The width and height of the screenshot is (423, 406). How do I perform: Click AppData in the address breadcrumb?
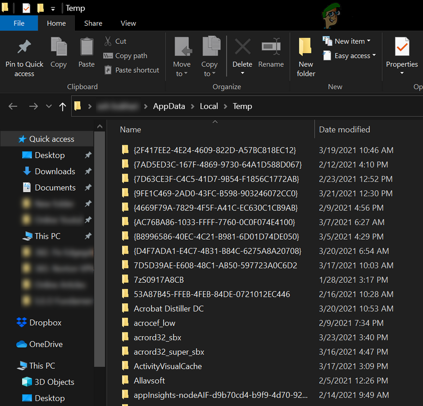(170, 106)
